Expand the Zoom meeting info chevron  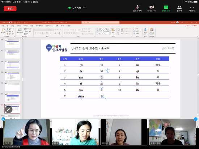click(x=84, y=8)
